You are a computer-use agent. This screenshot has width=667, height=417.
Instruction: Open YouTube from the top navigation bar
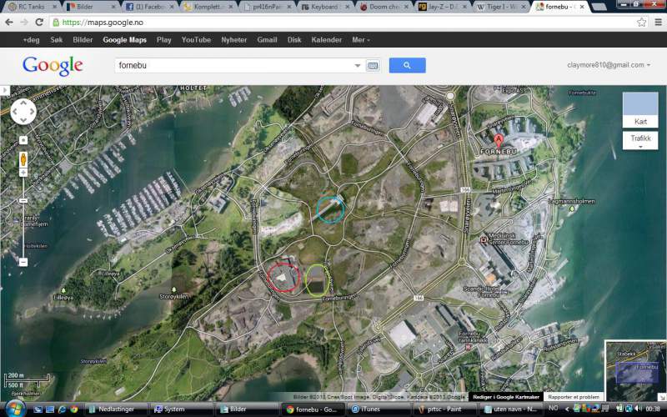point(196,39)
